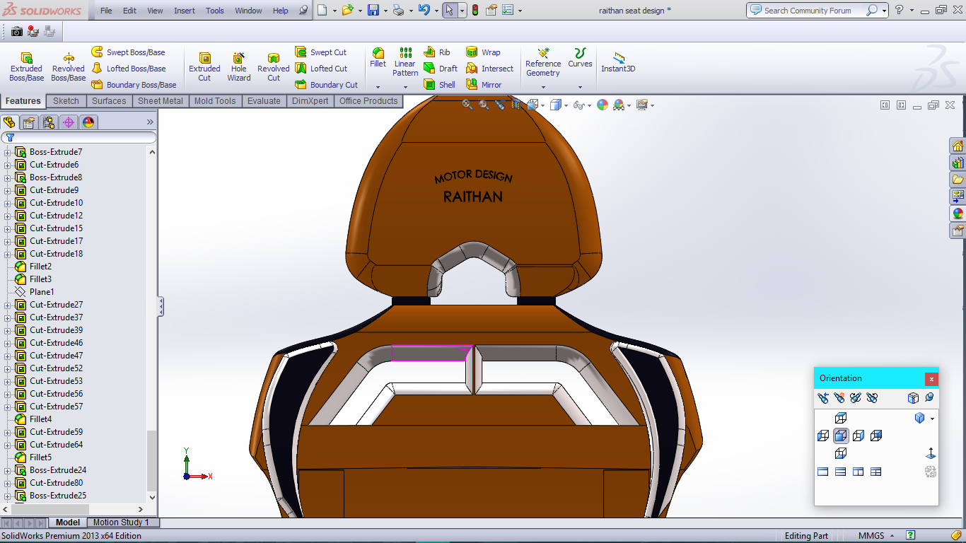Image resolution: width=966 pixels, height=543 pixels.
Task: Click the Undo toolbar icon
Action: (x=424, y=10)
